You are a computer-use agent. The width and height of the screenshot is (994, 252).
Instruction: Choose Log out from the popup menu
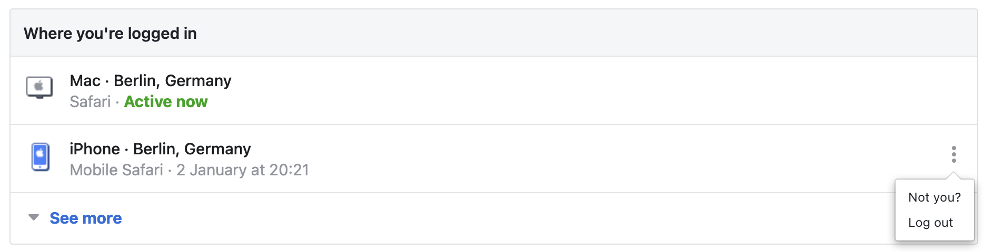(930, 223)
